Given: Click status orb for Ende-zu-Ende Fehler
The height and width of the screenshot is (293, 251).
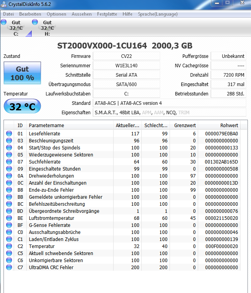Looking at the screenshot, I should [x=9, y=190].
